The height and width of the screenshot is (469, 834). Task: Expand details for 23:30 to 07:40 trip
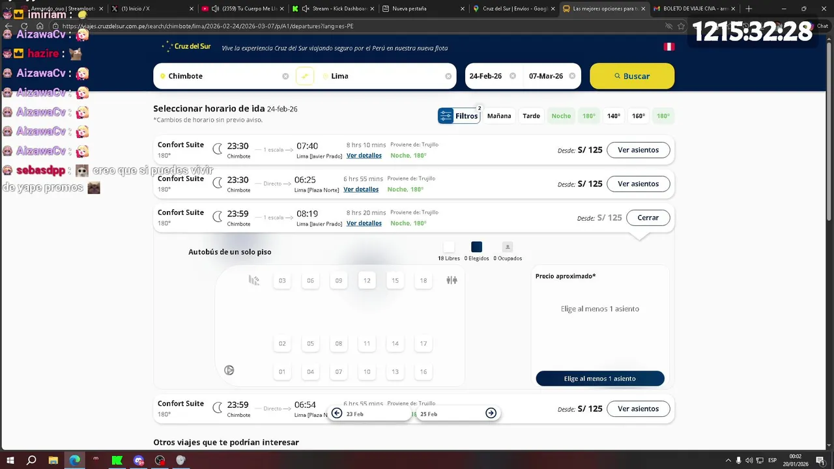coord(364,156)
